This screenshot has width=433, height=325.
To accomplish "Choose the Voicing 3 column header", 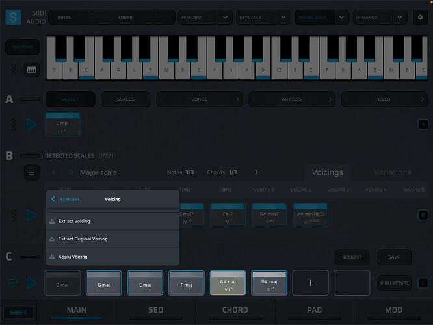I will point(338,190).
